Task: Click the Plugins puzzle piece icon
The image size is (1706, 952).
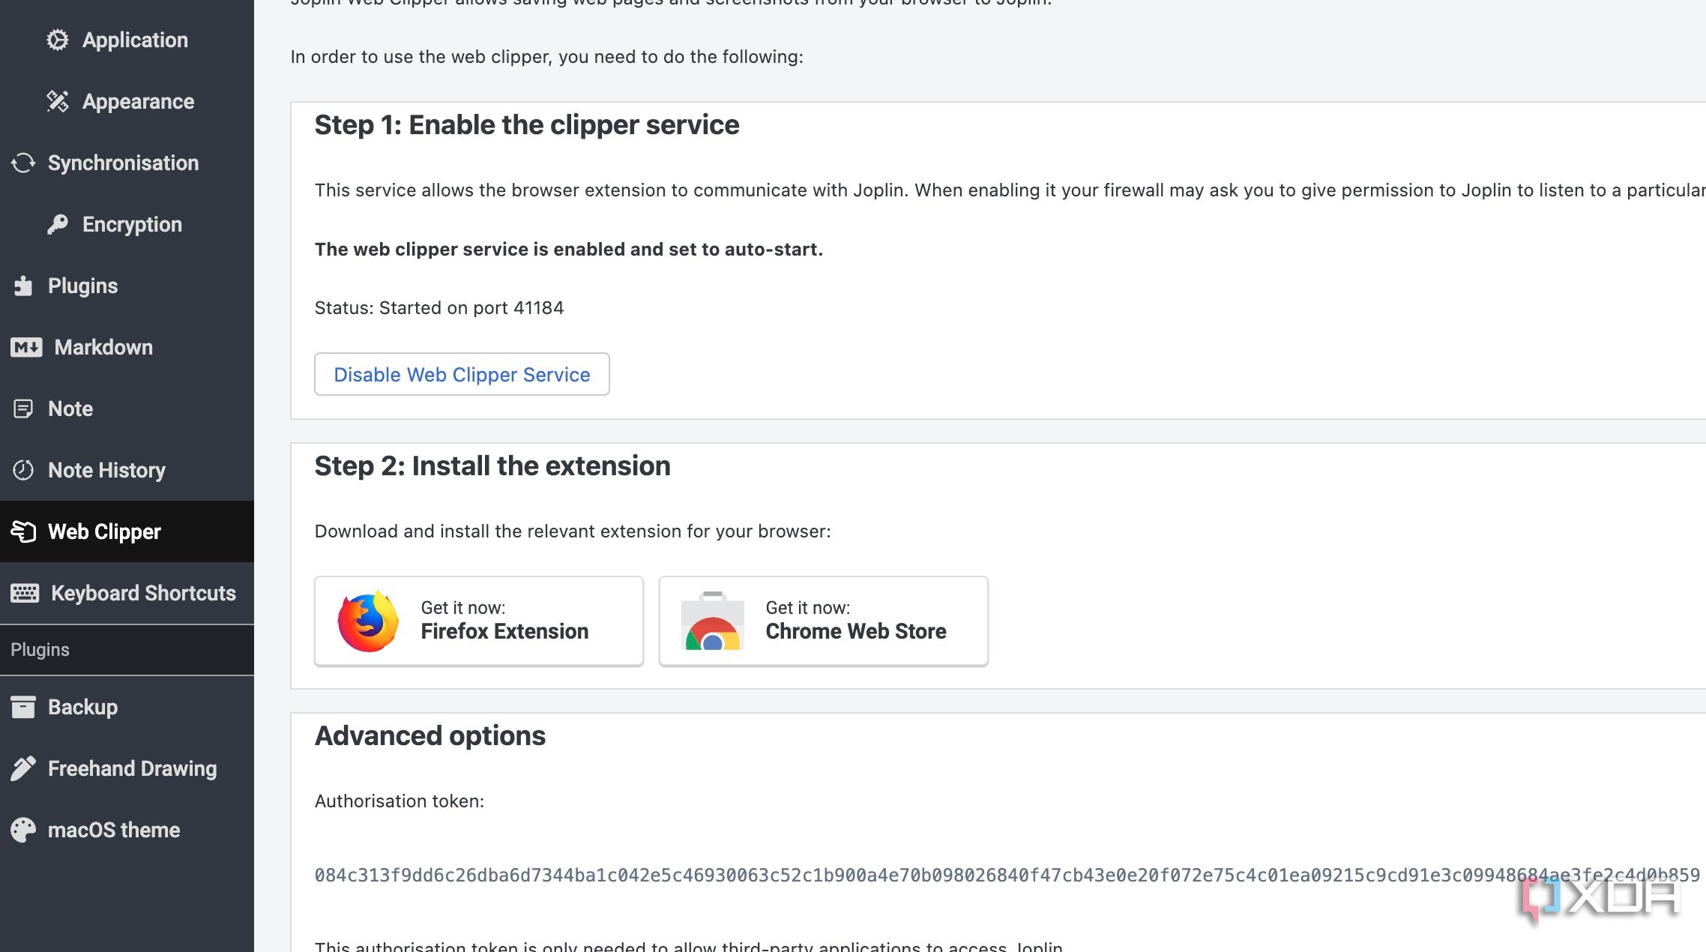Action: pos(23,286)
